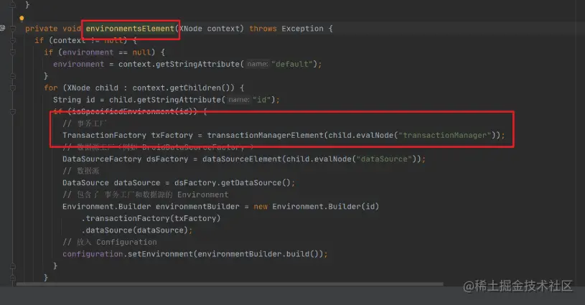Click the "default" string literal

tap(292, 64)
